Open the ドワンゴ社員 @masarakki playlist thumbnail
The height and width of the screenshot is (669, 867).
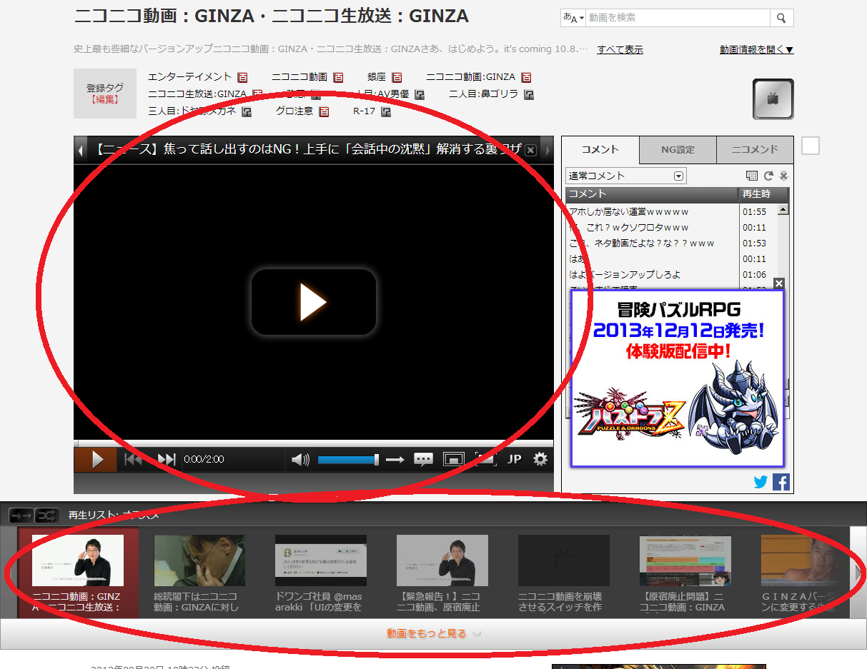[321, 560]
